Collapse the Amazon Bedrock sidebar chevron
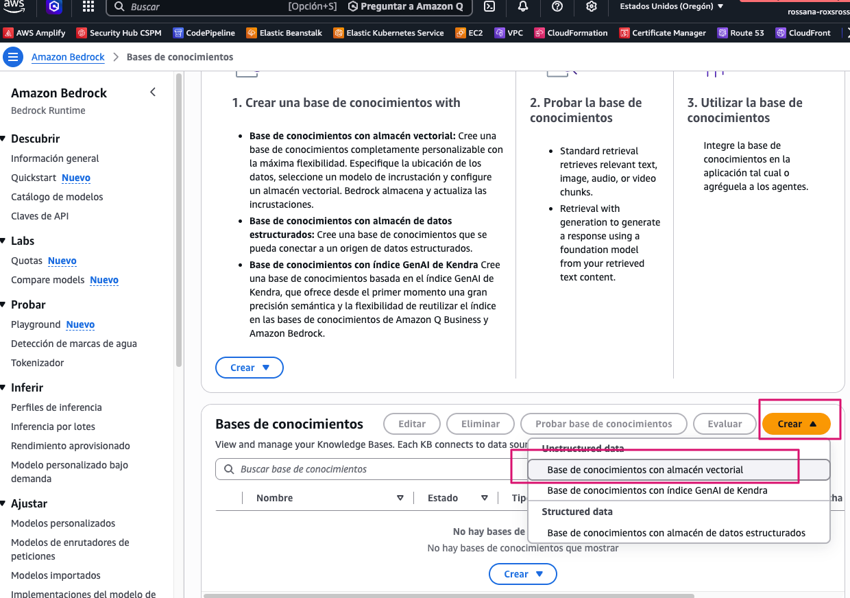The width and height of the screenshot is (850, 598). (x=153, y=92)
